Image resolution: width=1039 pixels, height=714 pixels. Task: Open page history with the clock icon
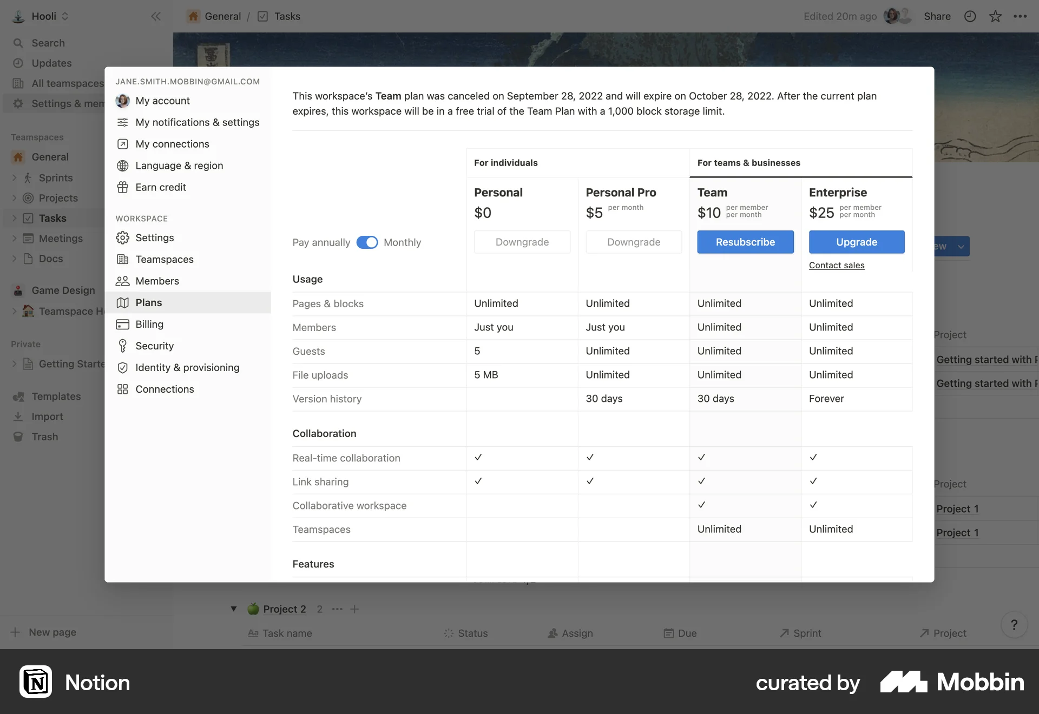coord(969,16)
